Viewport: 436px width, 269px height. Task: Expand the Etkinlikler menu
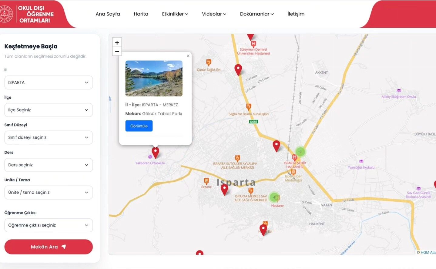[175, 14]
